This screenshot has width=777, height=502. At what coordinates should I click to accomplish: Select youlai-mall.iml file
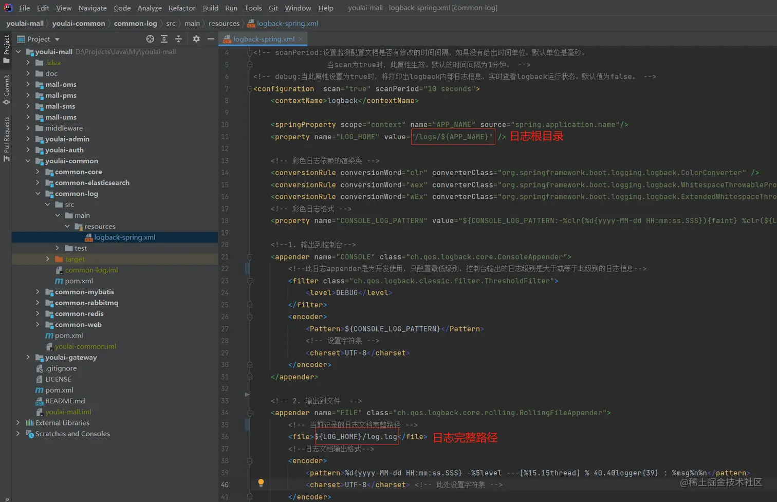pos(68,412)
